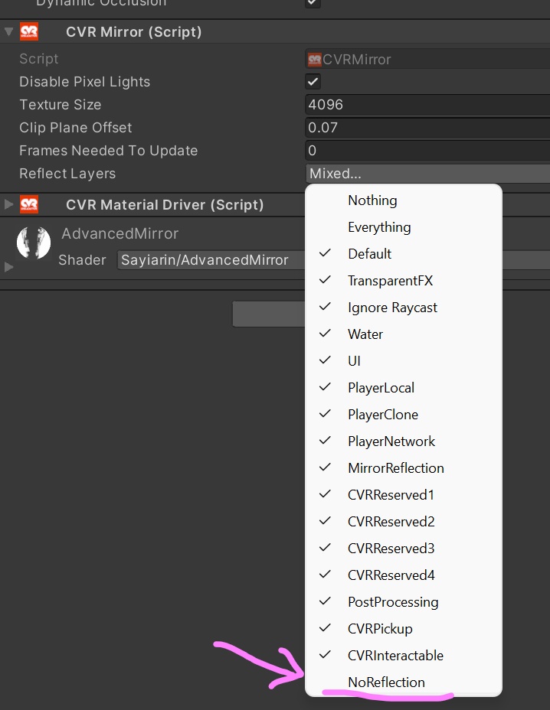Toggle the CVRReserved1 layer
550x710 pixels.
tap(404, 494)
